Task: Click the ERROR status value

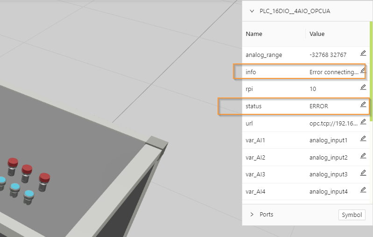Action: [319, 106]
